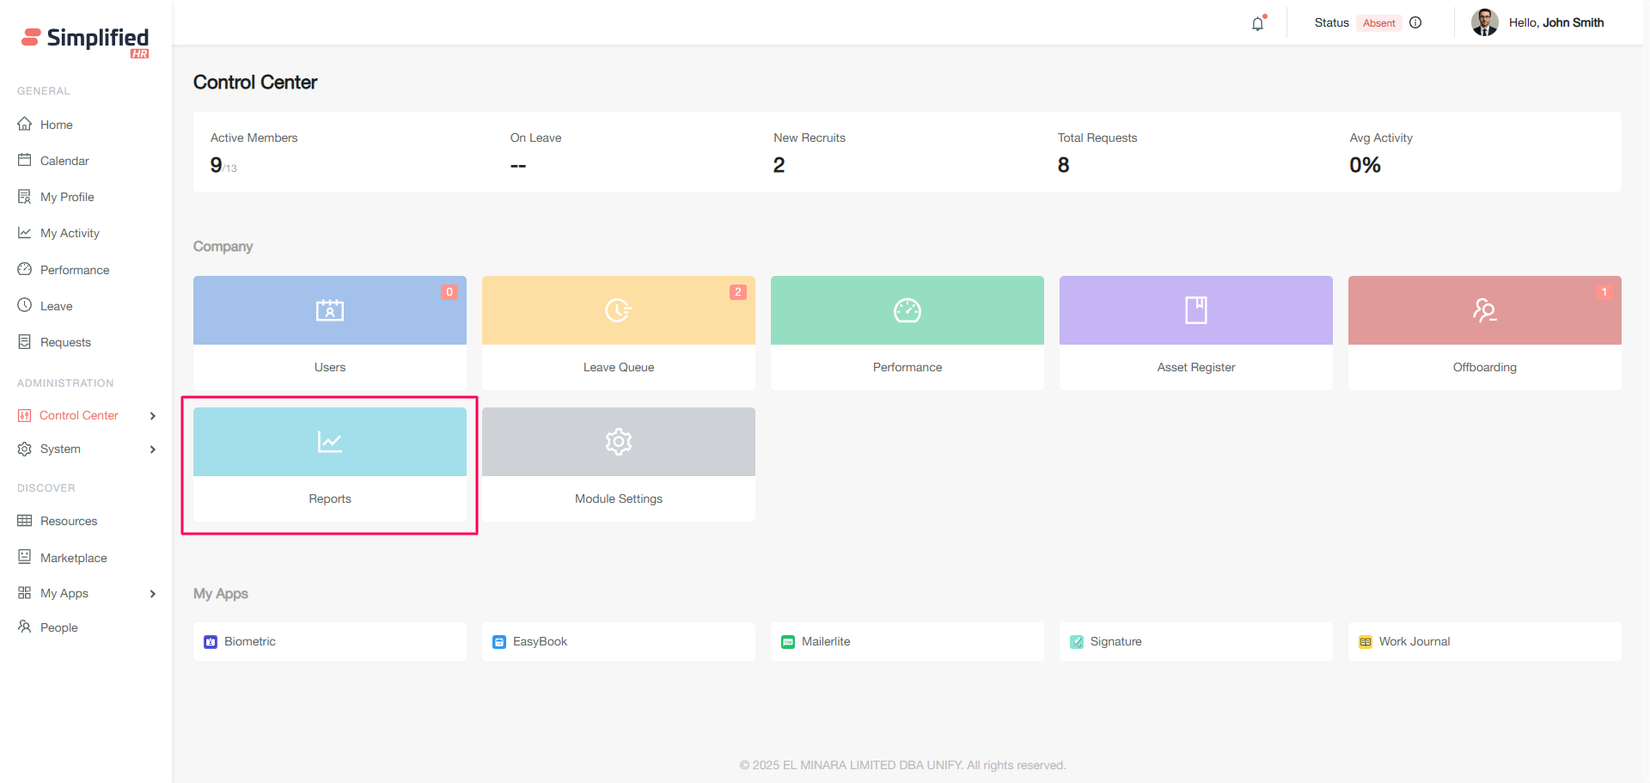The width and height of the screenshot is (1650, 783).
Task: Launch the Biometric app
Action: [249, 642]
